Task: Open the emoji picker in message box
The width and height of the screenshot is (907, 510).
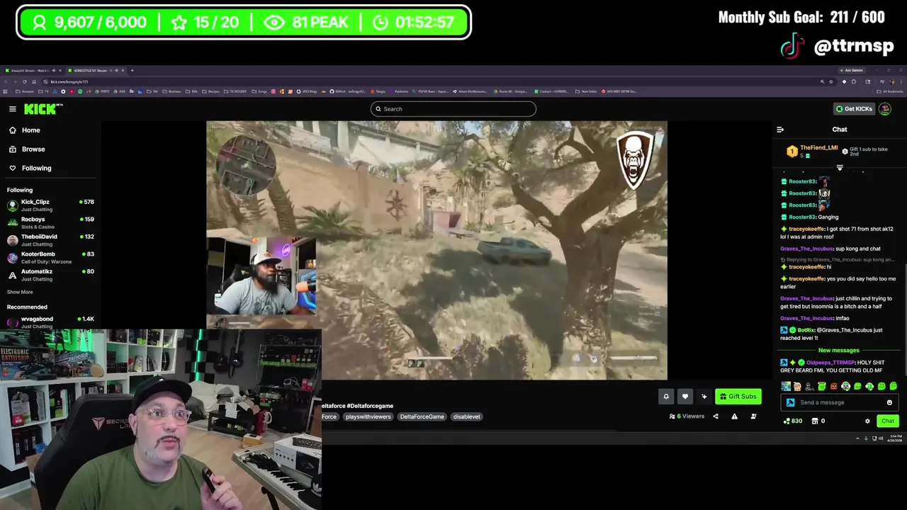Action: pyautogui.click(x=889, y=402)
